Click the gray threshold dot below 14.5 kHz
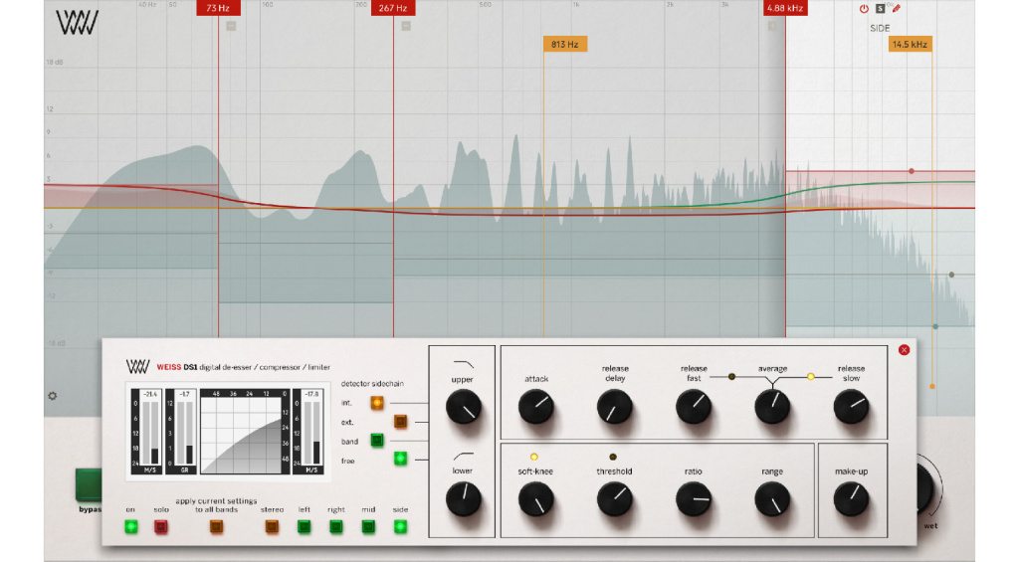This screenshot has height=562, width=1019. (951, 275)
